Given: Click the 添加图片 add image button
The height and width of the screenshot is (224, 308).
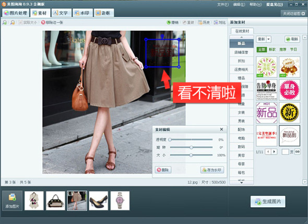Looking at the screenshot, I should 12,201.
